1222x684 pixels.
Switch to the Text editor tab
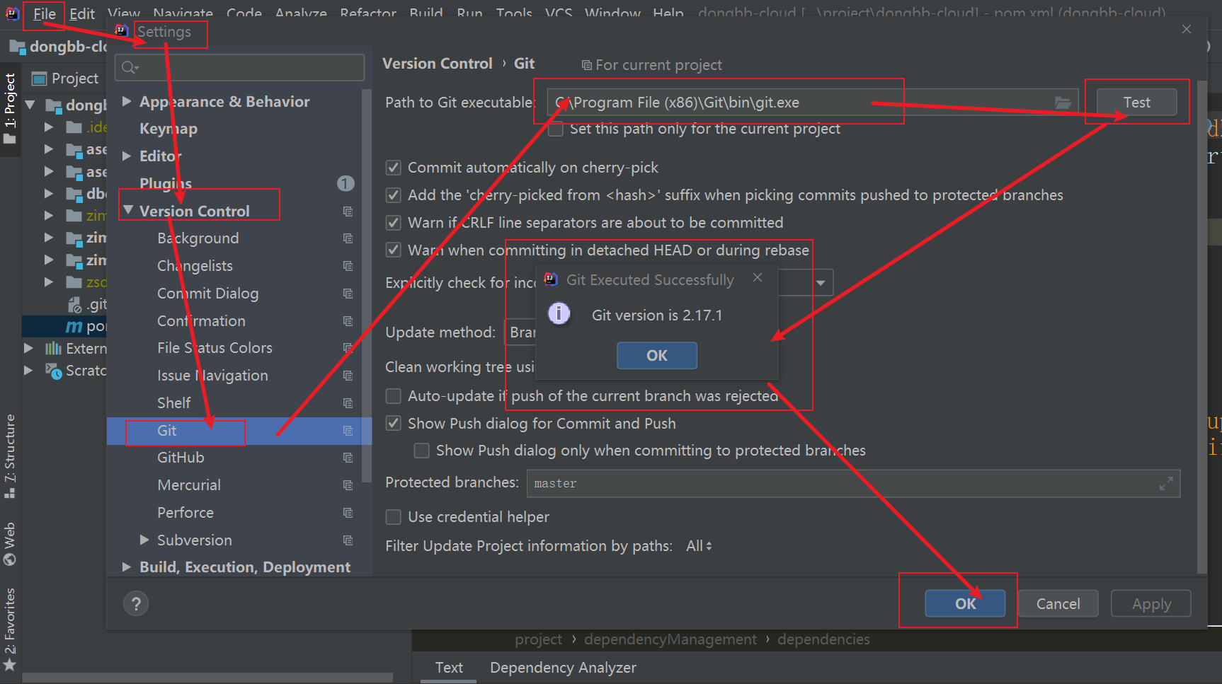pos(449,667)
